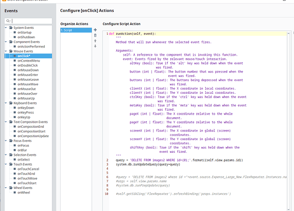
Task: Select the onTouchStart event
Action: tap(27, 183)
